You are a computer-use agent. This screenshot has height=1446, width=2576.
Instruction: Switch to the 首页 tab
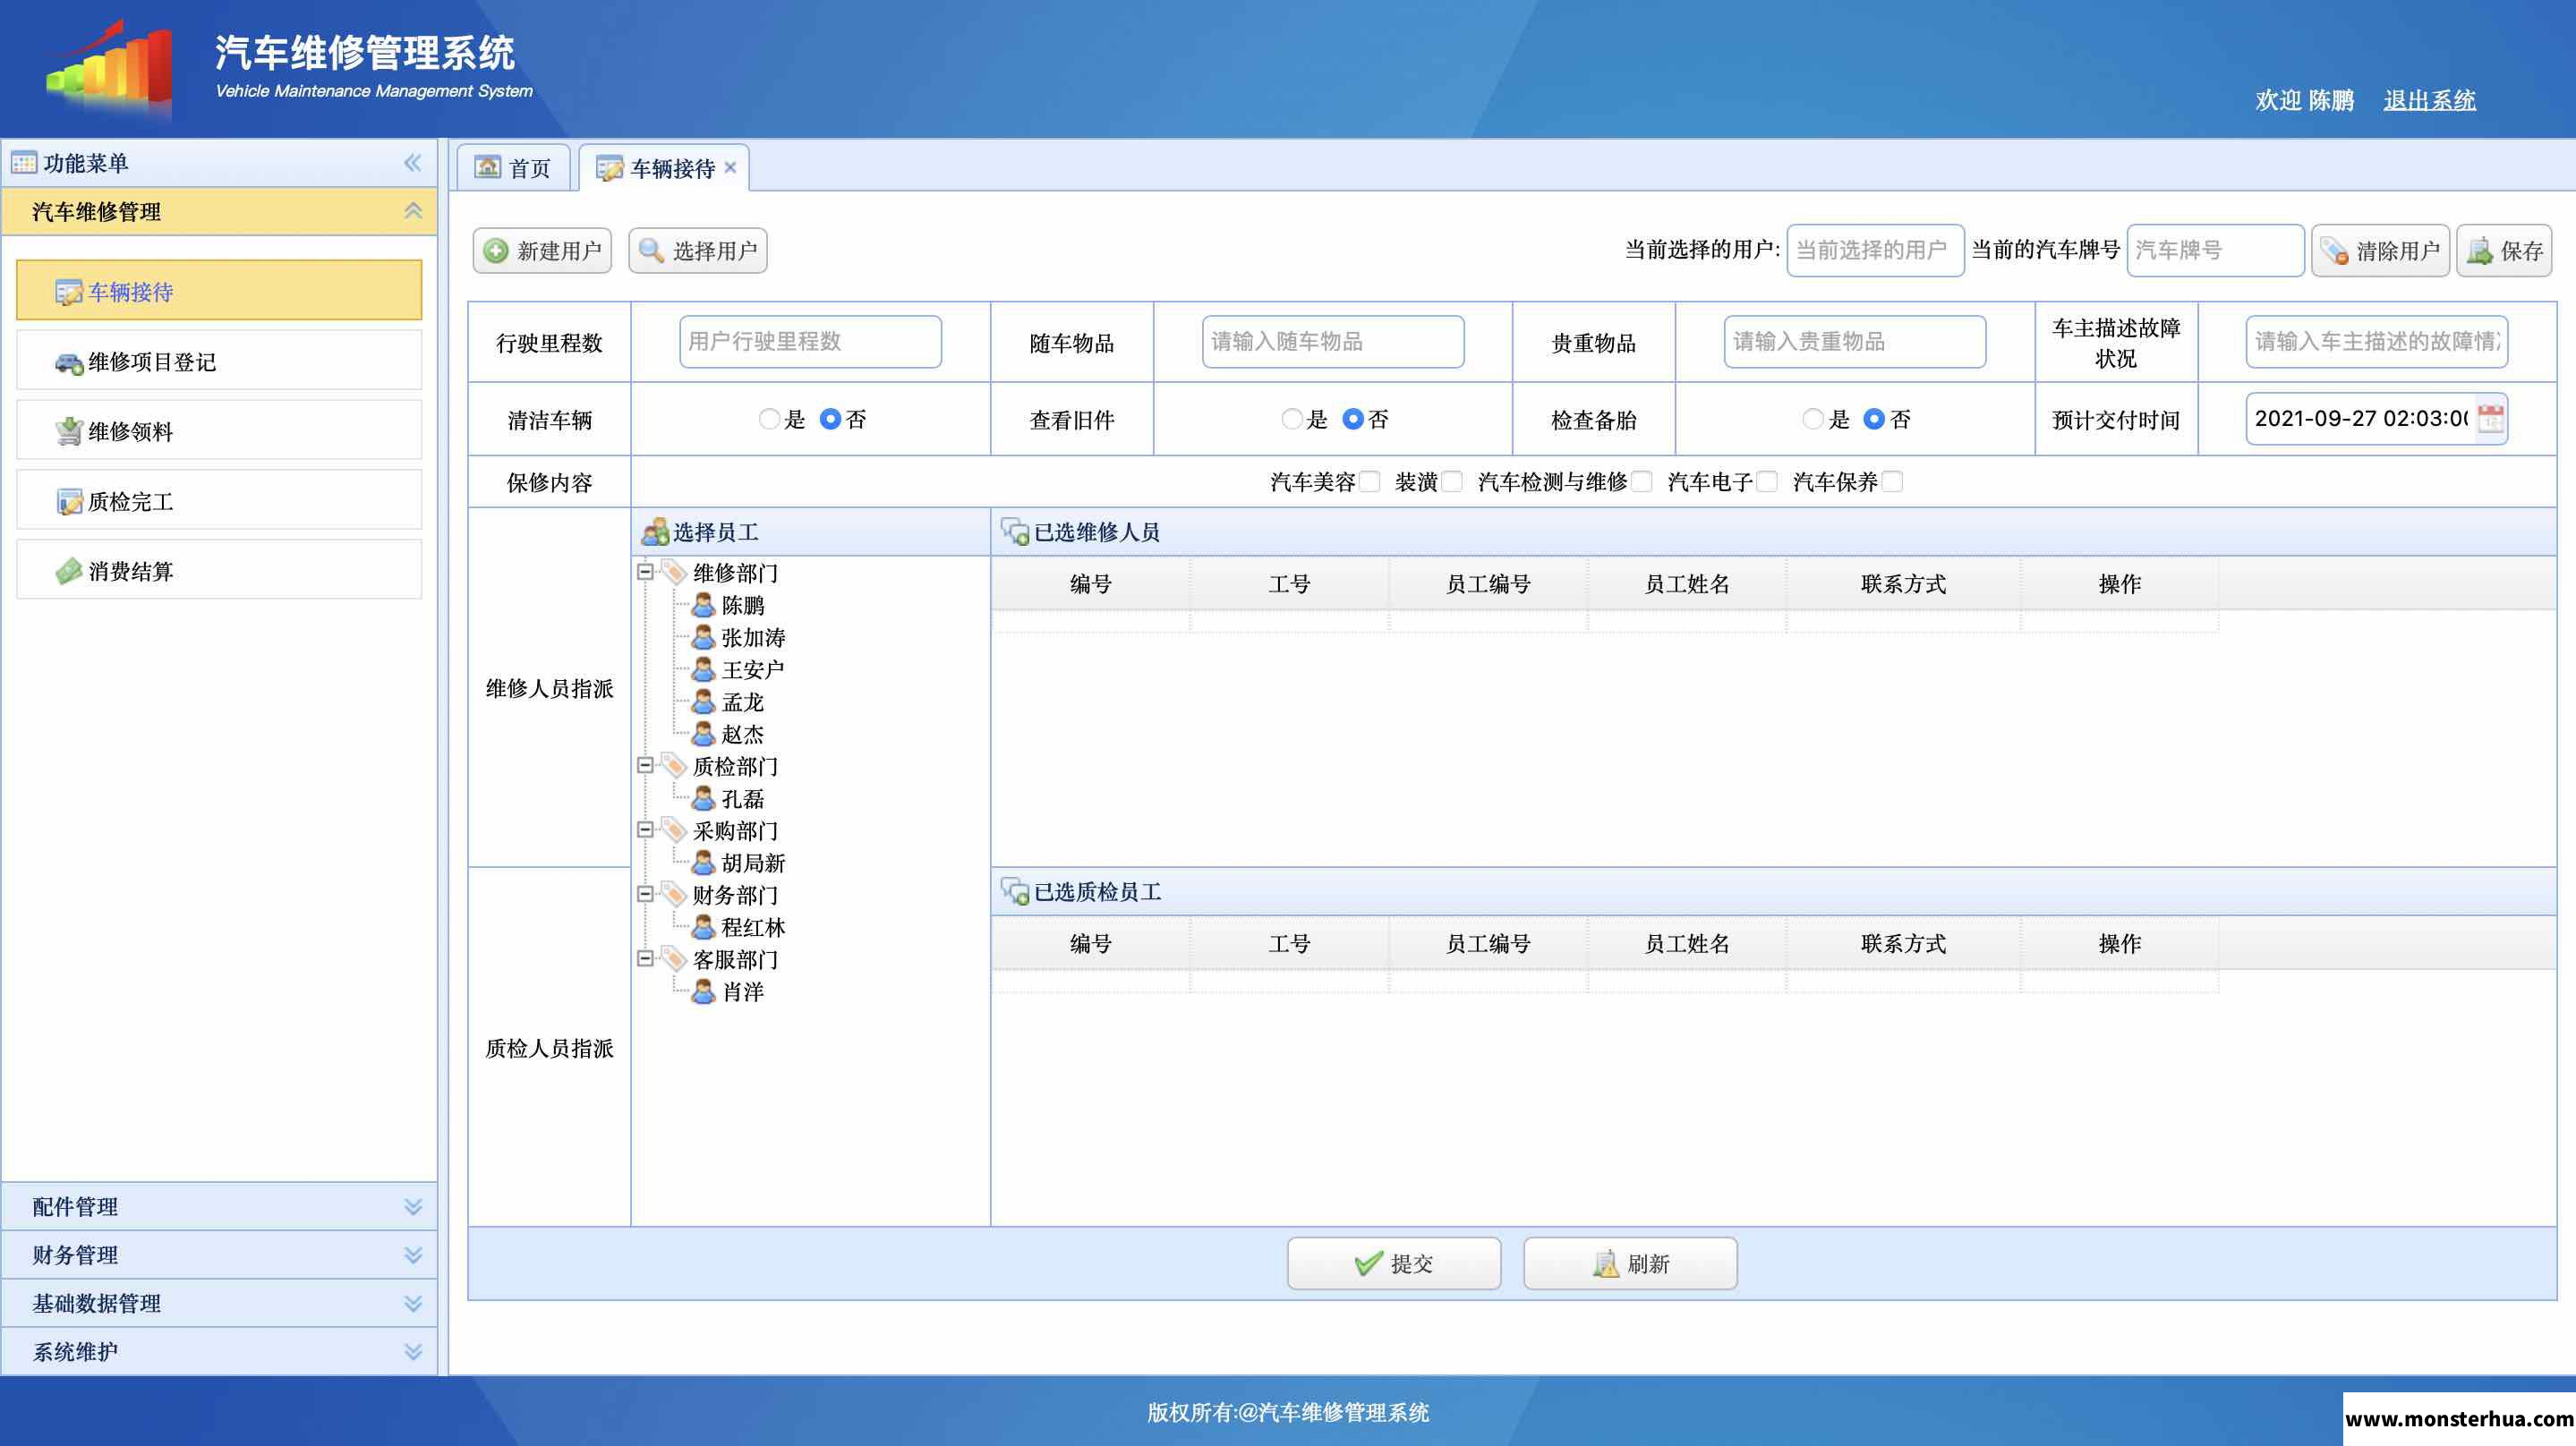513,167
